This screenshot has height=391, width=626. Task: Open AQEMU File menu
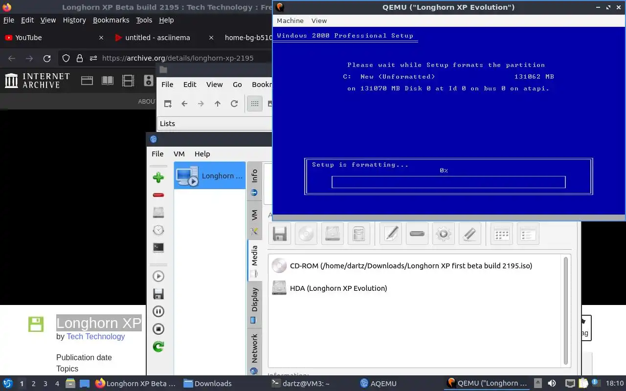pyautogui.click(x=157, y=153)
